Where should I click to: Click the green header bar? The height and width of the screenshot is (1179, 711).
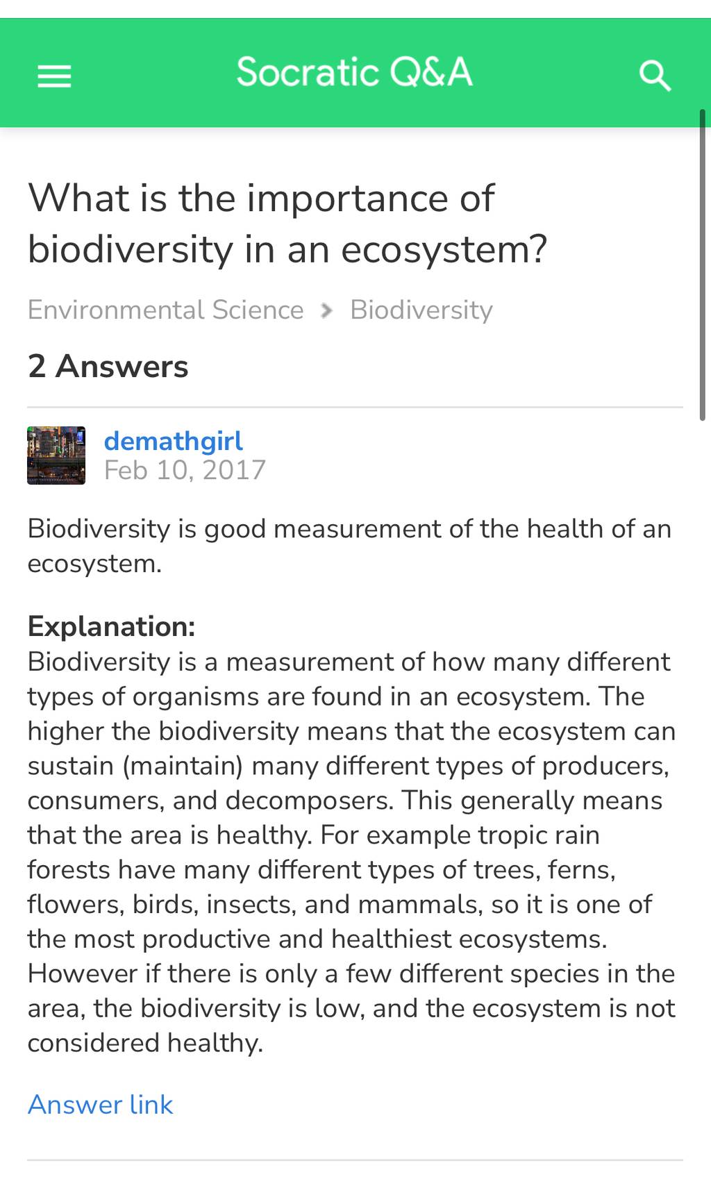(355, 73)
